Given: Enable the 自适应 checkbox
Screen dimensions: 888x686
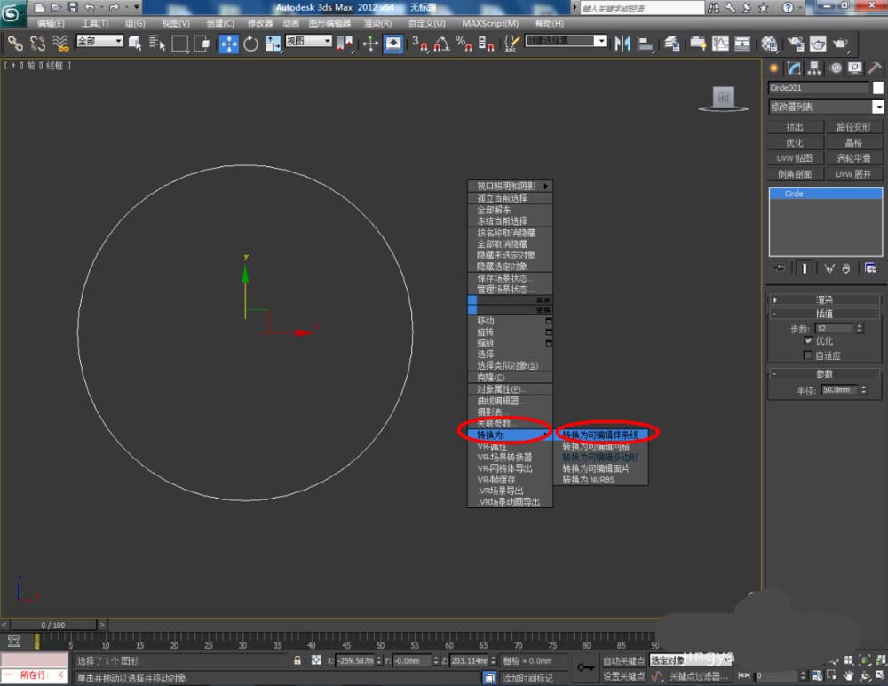Looking at the screenshot, I should click(x=808, y=355).
